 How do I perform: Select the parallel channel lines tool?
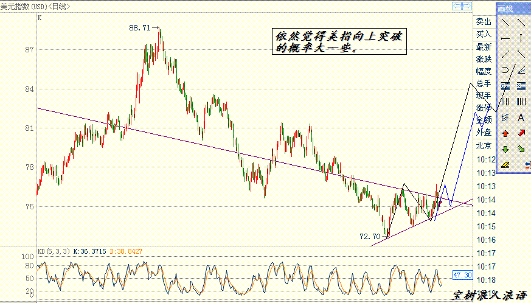point(505,117)
